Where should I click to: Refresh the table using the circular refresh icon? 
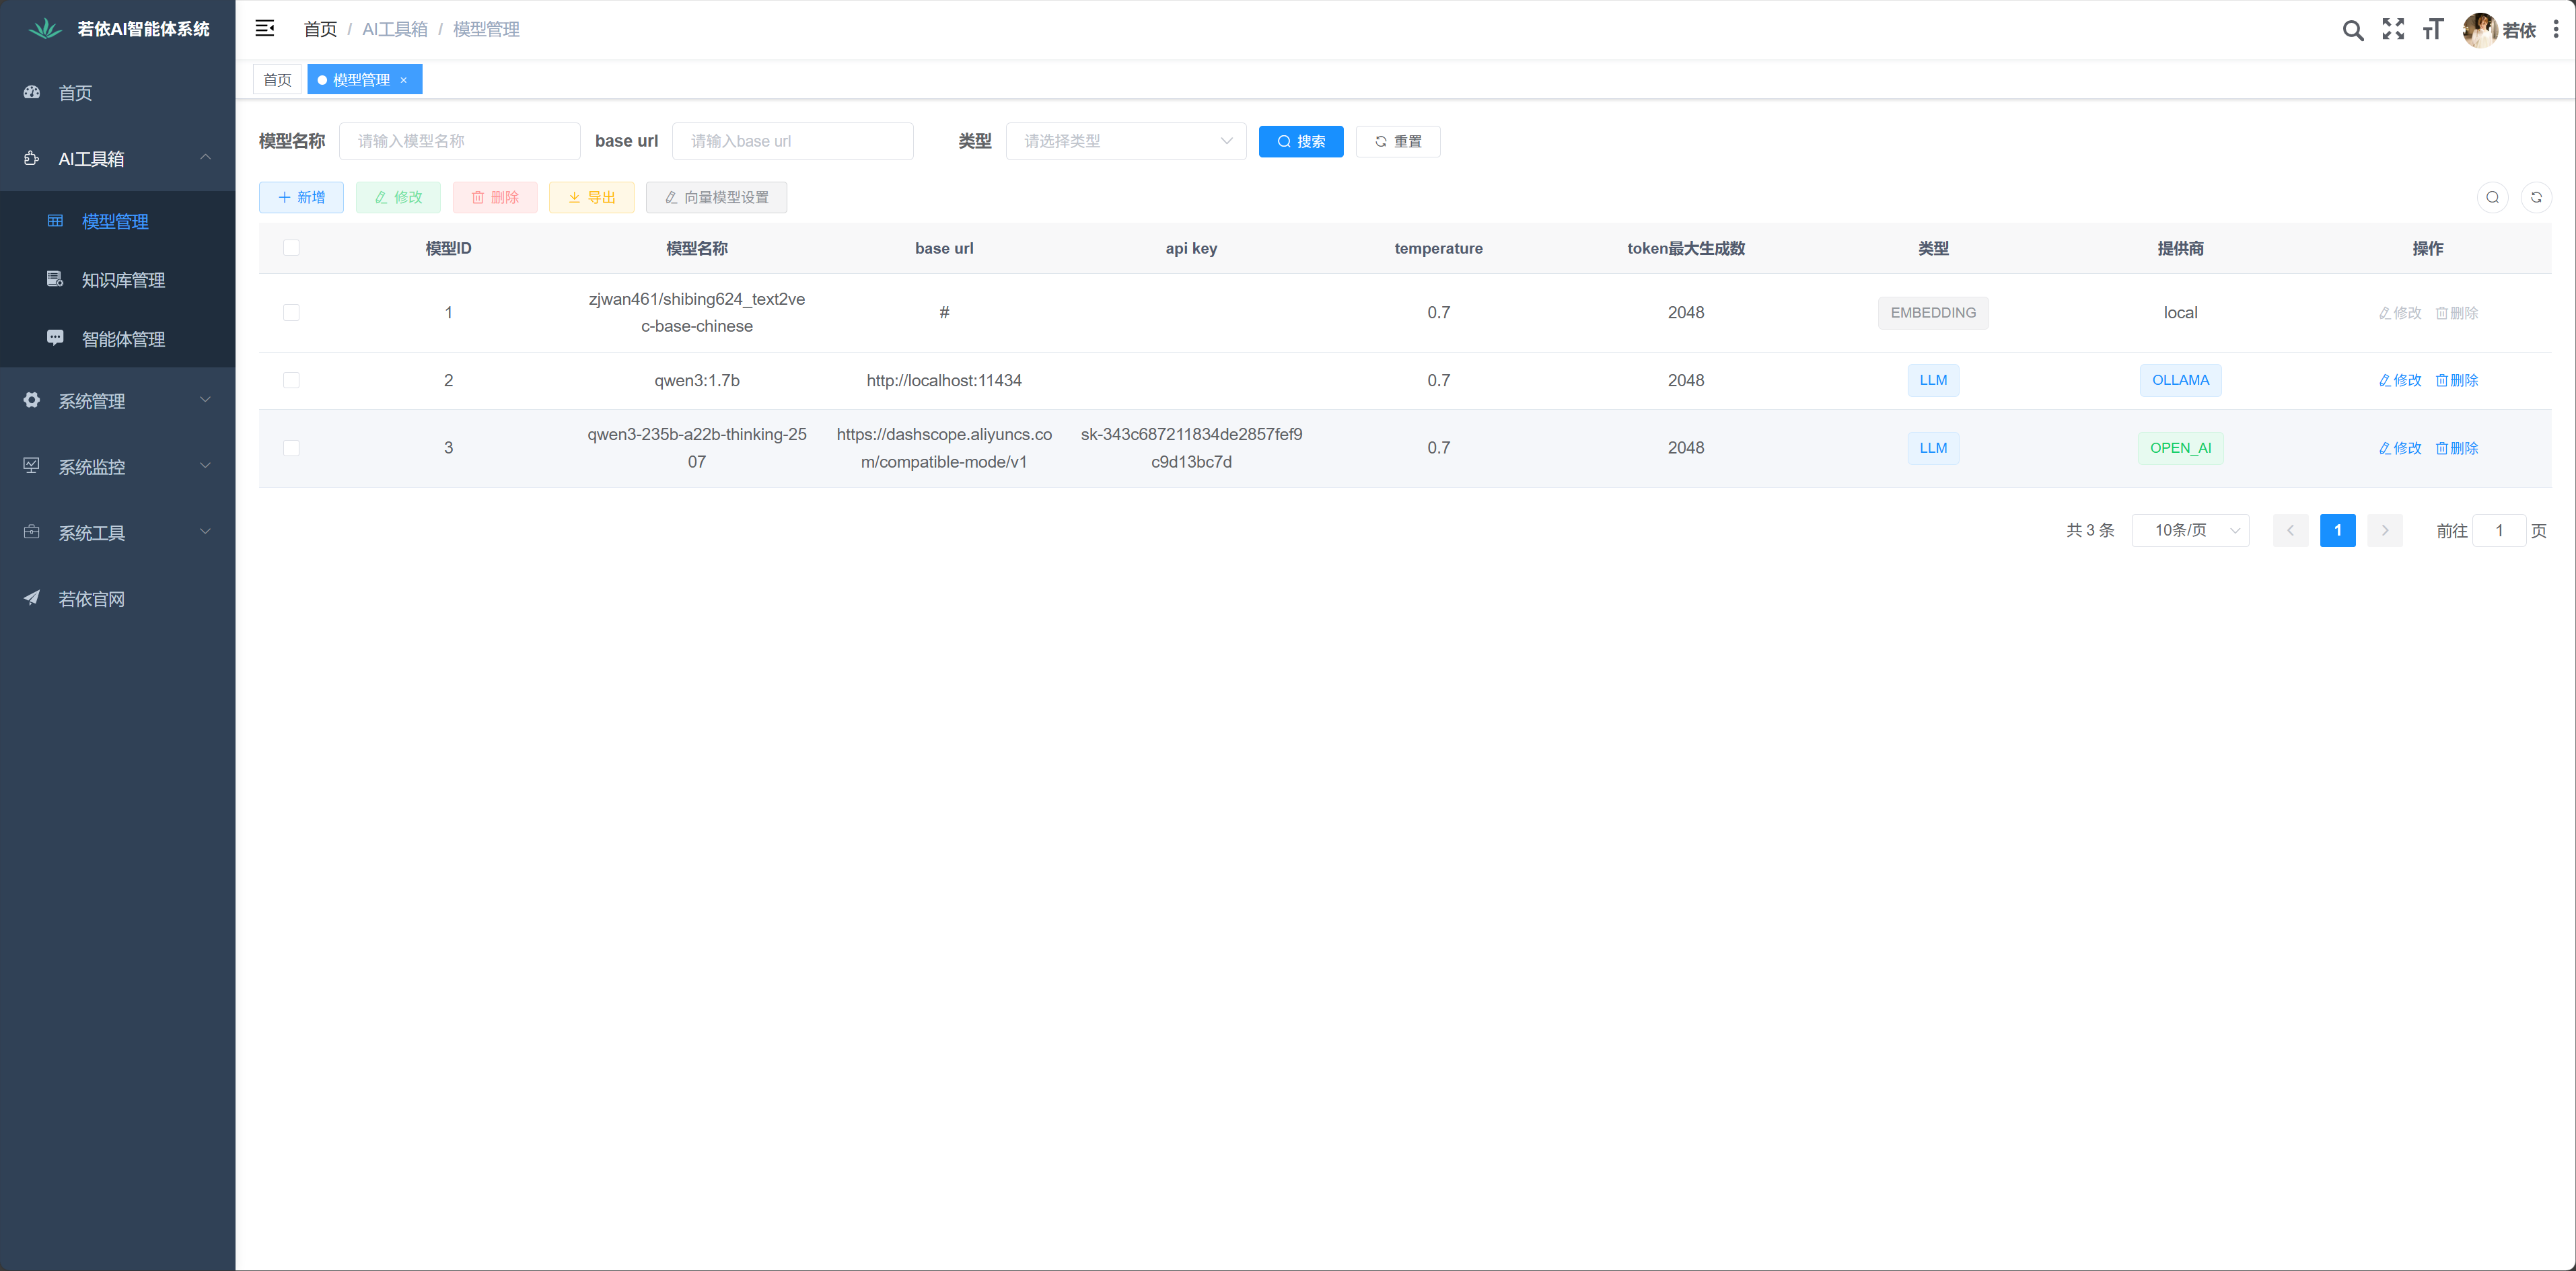[x=2536, y=197]
